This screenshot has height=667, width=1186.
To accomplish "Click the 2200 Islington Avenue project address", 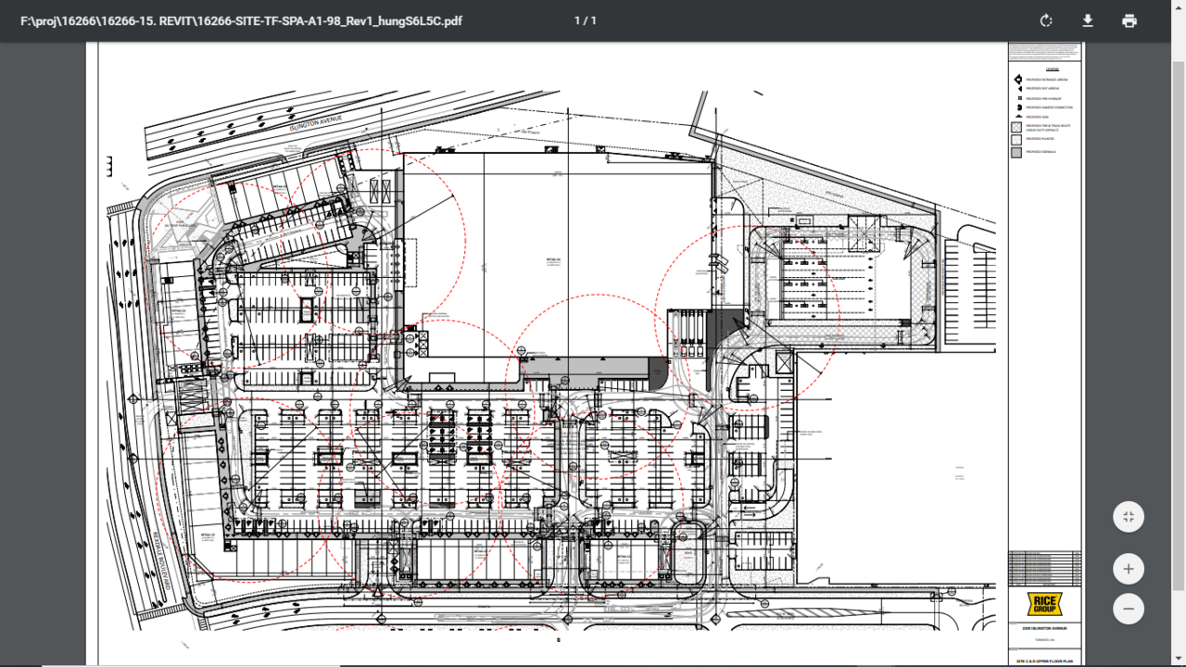I will pos(1044,629).
